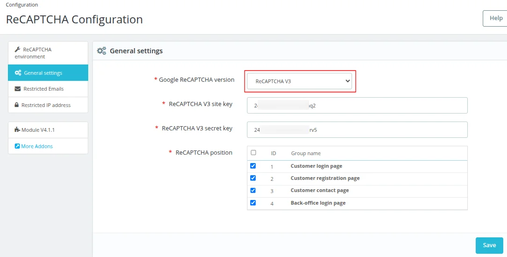This screenshot has height=257, width=507.
Task: Click the envelope icon for Restricted Emails
Action: 18,89
